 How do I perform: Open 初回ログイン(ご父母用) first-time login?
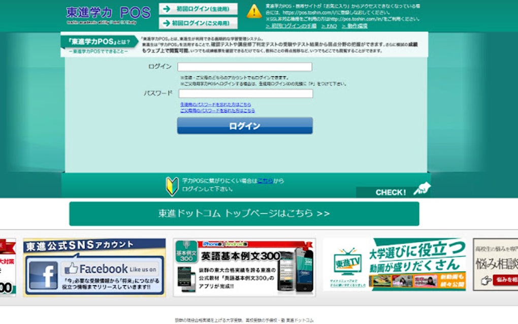pos(199,22)
